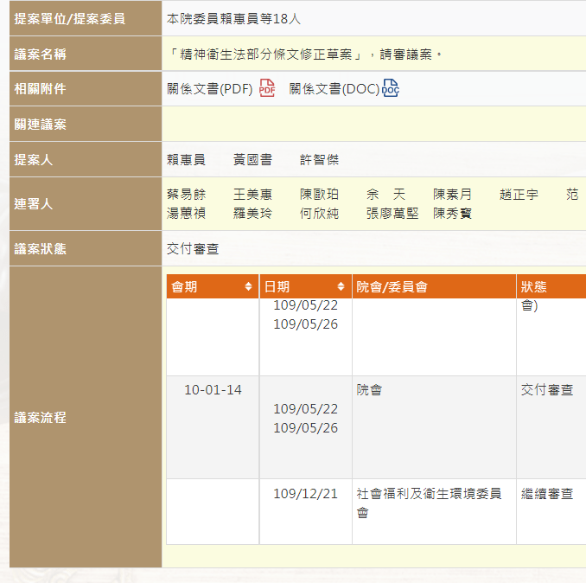Select co-signer name 陳秀寶
The width and height of the screenshot is (586, 583).
[452, 213]
